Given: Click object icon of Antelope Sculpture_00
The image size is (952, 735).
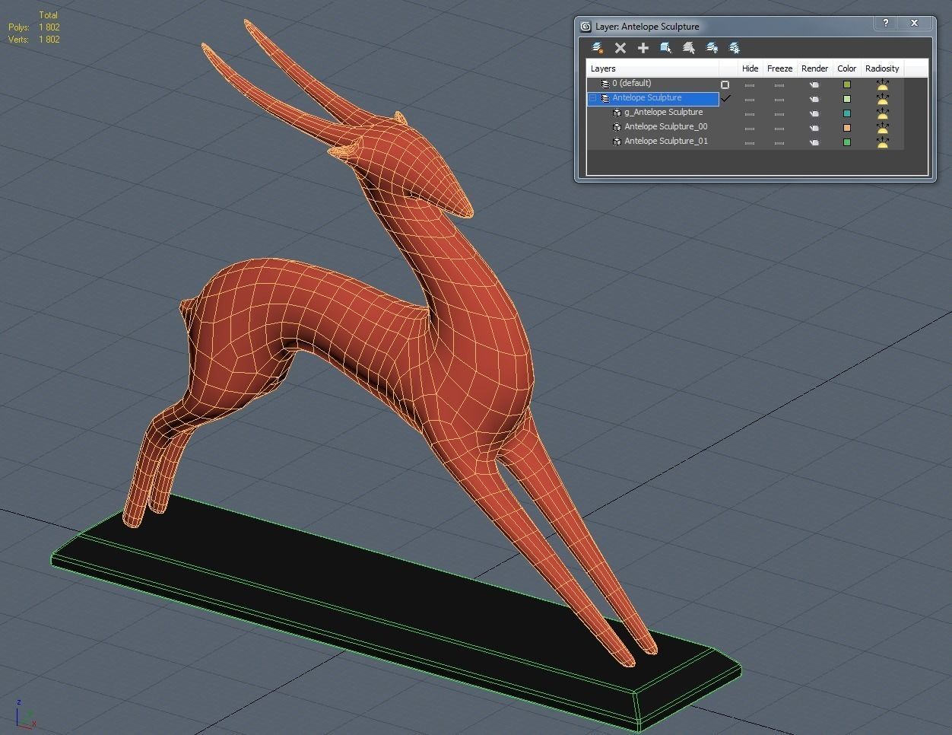Looking at the screenshot, I should (617, 127).
